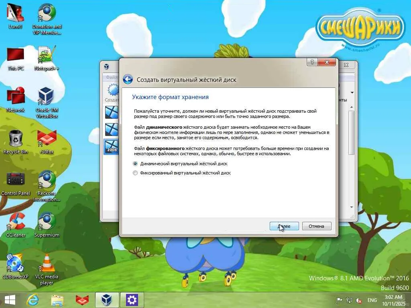The width and height of the screenshot is (411, 308).
Task: Open the taskbar clock showing 3:02 AM
Action: tap(394, 300)
